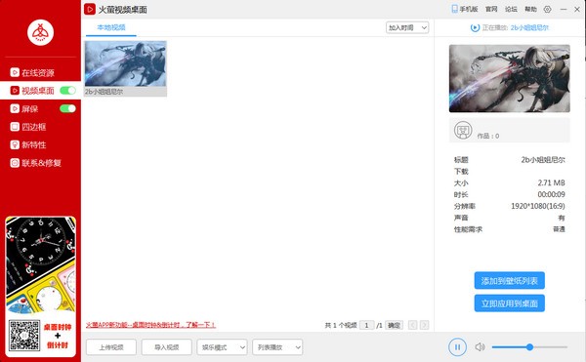The height and width of the screenshot is (362, 586).
Task: Select the 本地视频 tab
Action: [x=111, y=27]
